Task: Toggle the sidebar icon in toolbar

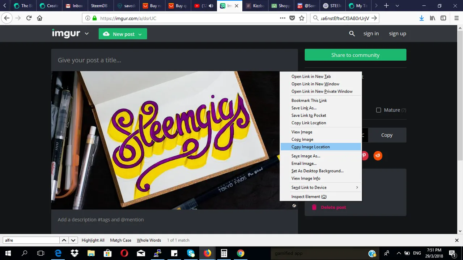Action: click(443, 18)
